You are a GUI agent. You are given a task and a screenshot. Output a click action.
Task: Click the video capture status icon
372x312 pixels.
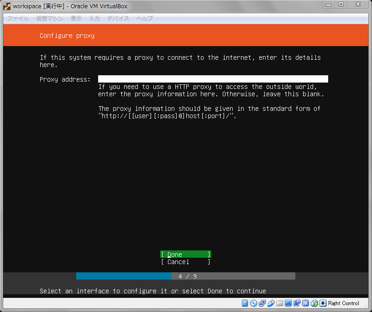tap(297, 303)
